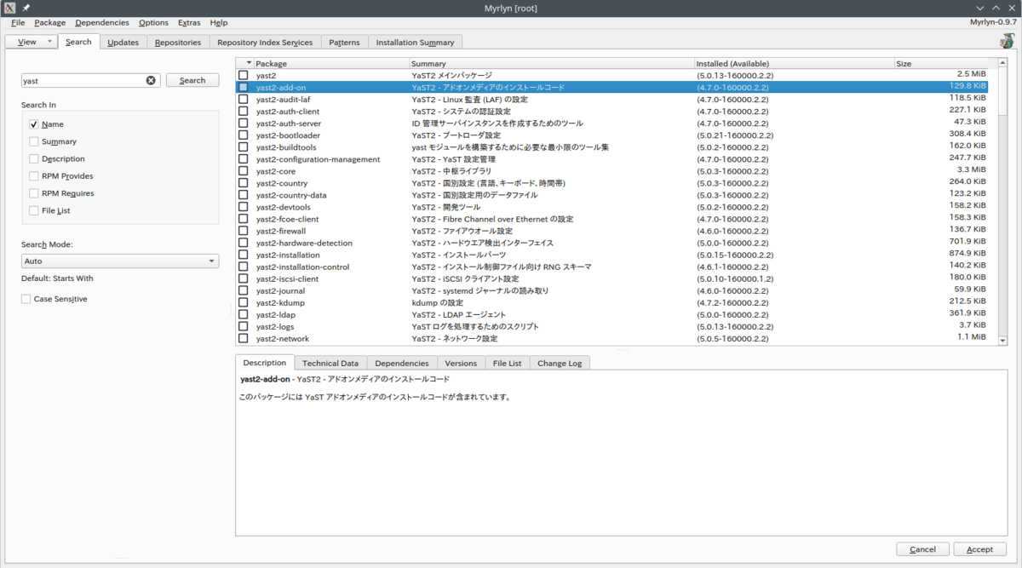Image resolution: width=1022 pixels, height=568 pixels.
Task: Open the Change Log details tab
Action: click(x=560, y=363)
